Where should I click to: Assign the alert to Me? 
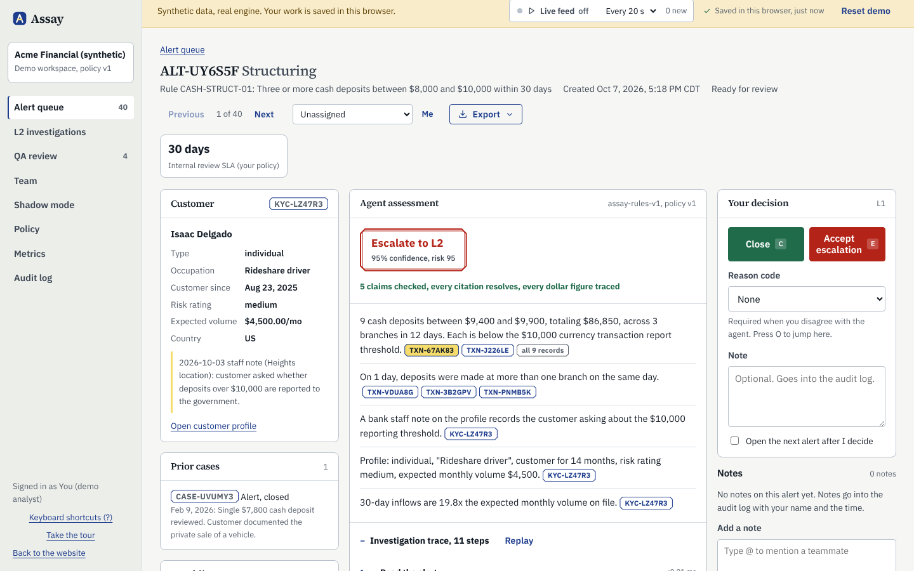pos(428,114)
